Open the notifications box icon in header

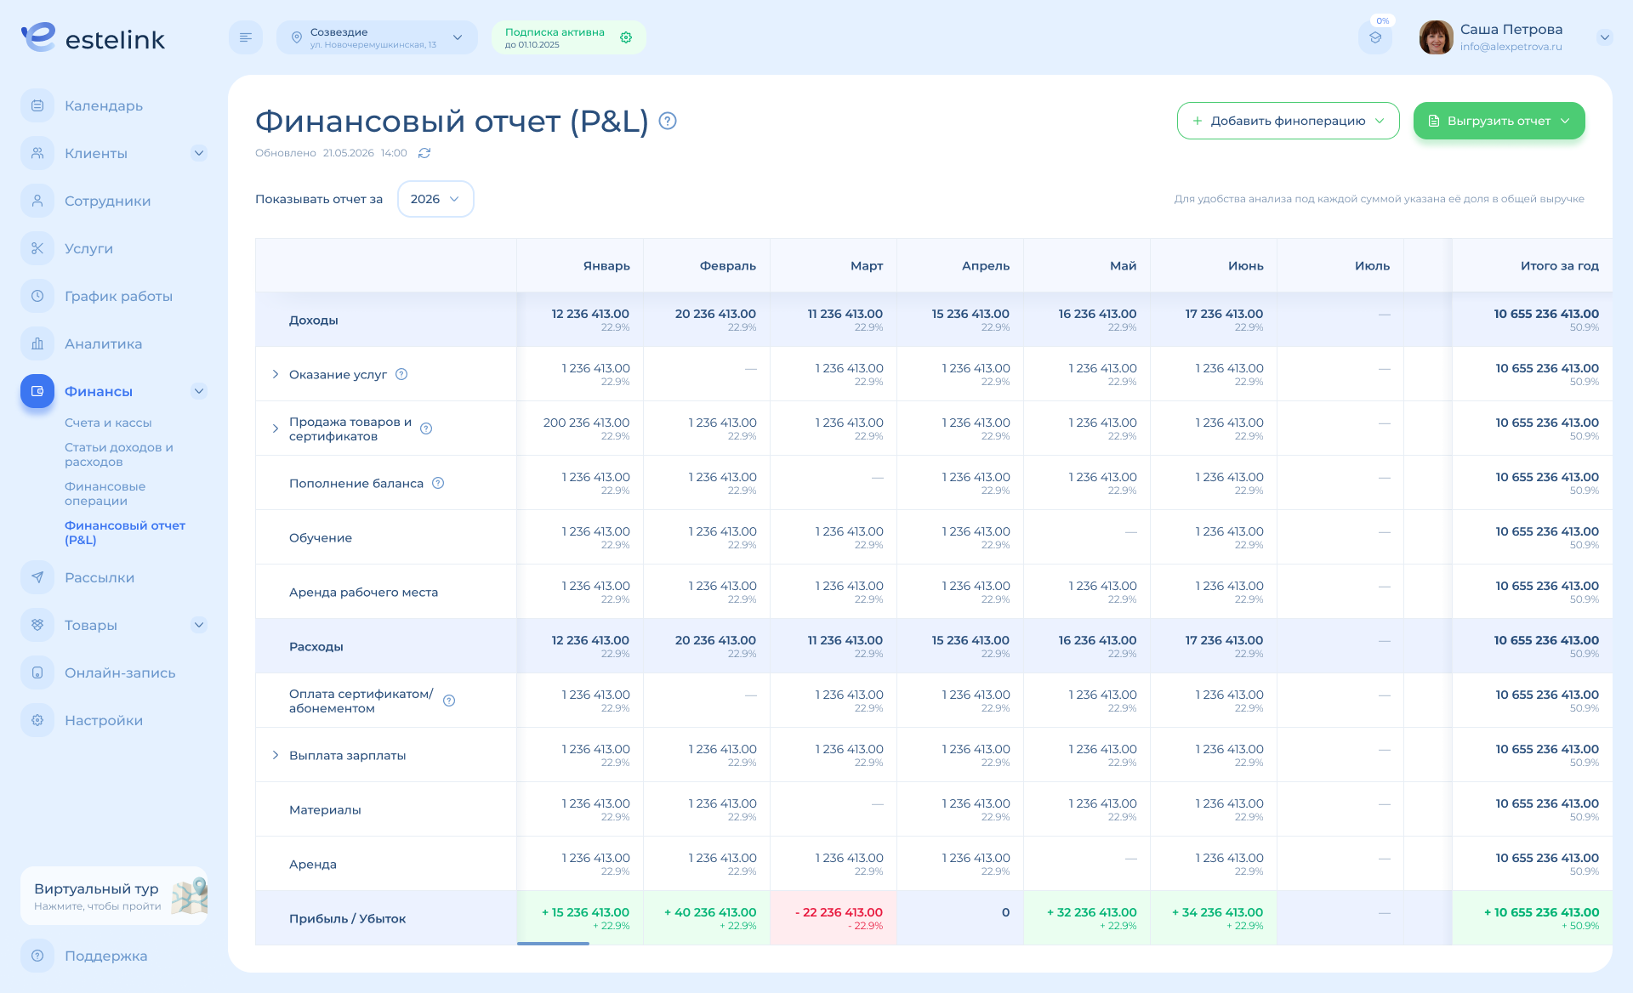click(x=1375, y=37)
